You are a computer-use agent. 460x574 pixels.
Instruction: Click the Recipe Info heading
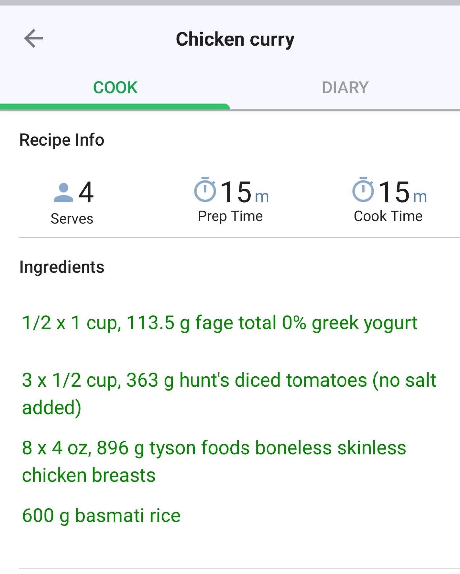point(62,140)
